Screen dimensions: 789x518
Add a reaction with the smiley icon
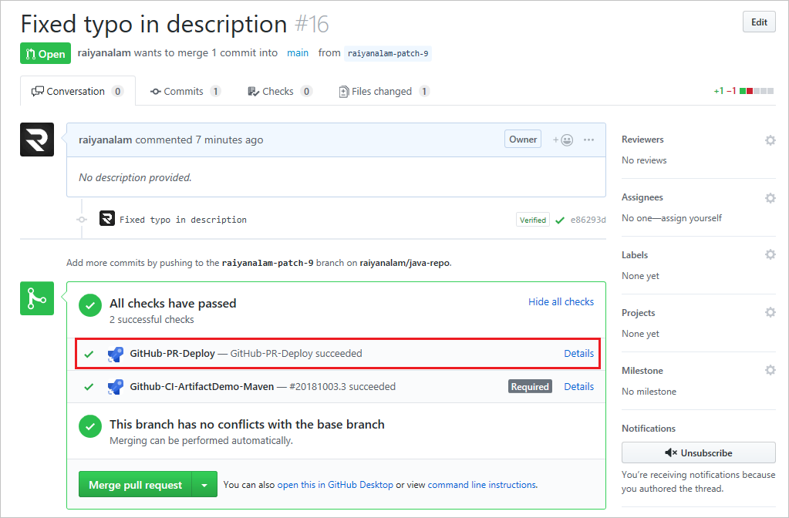[567, 140]
